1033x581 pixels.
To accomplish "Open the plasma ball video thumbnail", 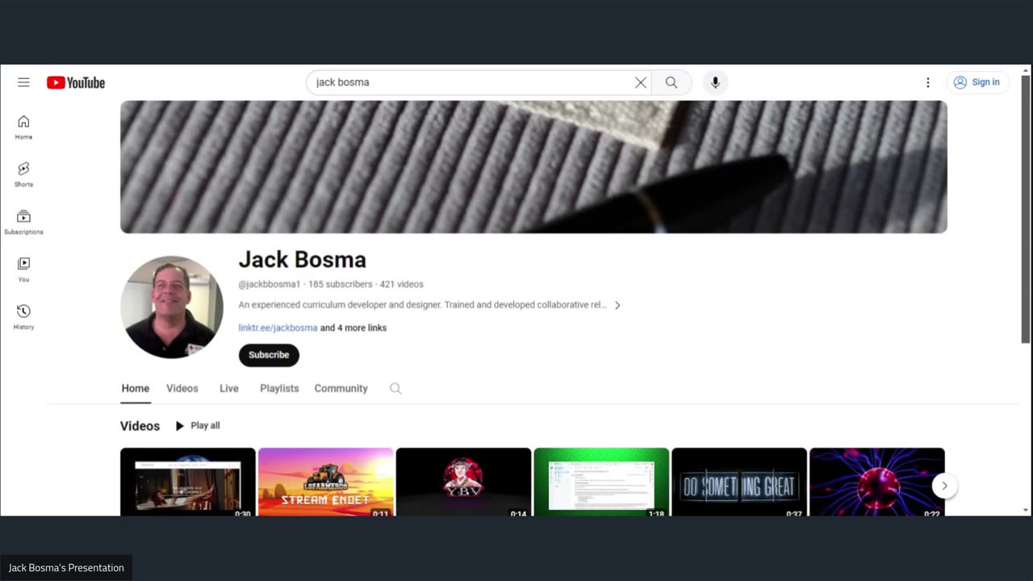I will pyautogui.click(x=877, y=482).
